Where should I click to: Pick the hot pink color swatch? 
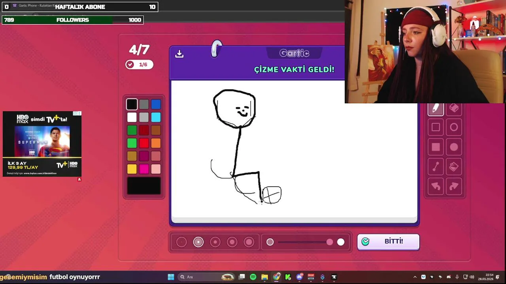[x=144, y=169]
